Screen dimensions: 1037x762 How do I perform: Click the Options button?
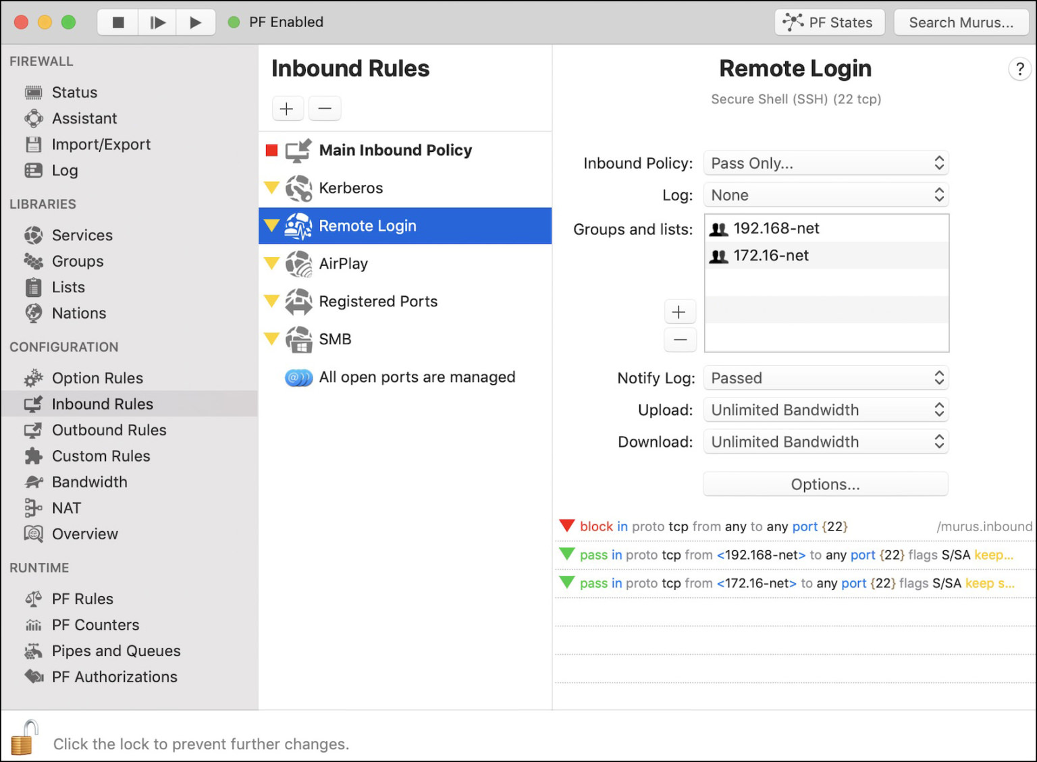pos(825,484)
